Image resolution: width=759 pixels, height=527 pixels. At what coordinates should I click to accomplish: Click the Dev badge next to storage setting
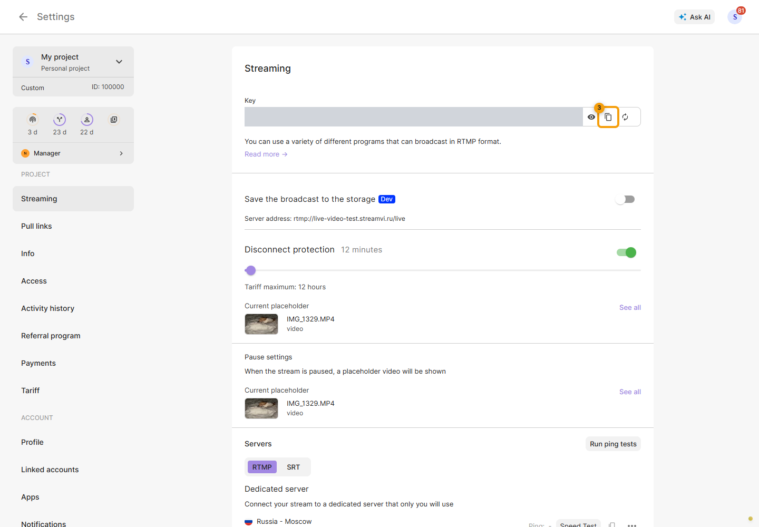point(387,199)
